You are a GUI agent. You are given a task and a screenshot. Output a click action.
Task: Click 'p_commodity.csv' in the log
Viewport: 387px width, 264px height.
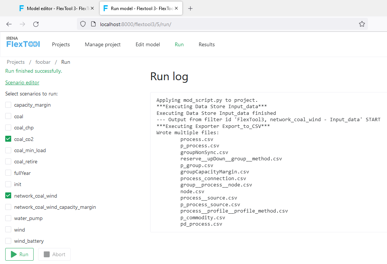[202, 218]
